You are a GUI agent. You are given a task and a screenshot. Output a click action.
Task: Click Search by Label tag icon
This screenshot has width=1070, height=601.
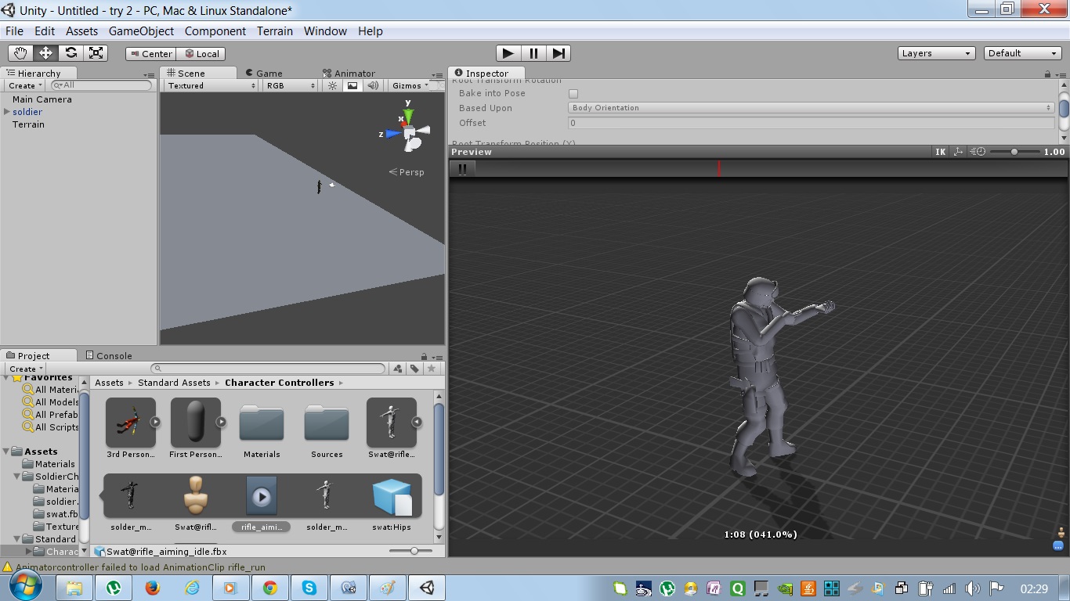click(x=414, y=369)
